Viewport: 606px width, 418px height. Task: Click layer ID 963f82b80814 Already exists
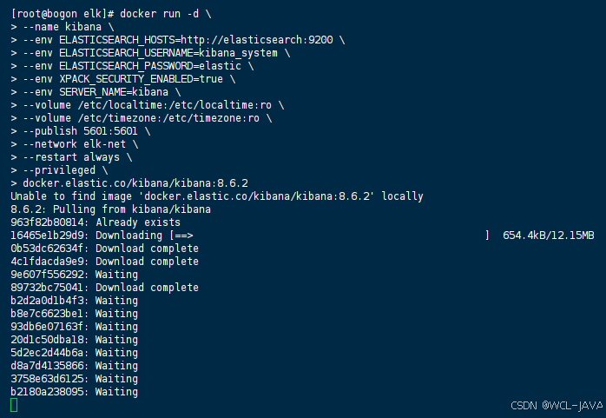96,222
